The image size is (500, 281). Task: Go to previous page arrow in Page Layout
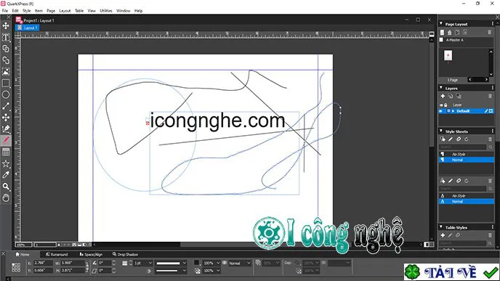469,79
